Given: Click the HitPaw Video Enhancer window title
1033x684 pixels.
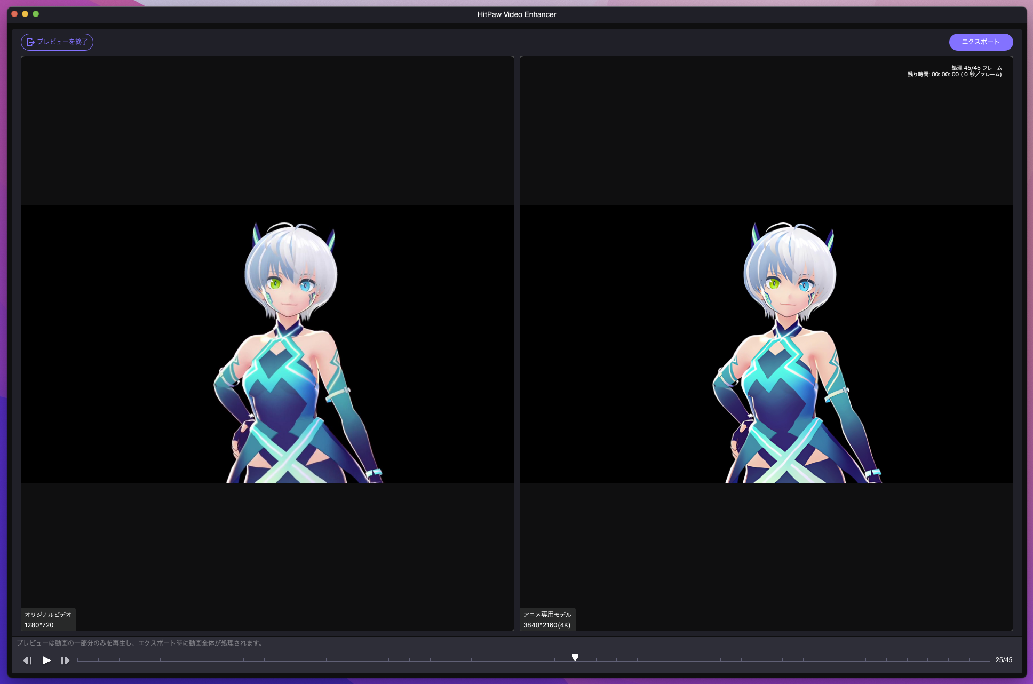Looking at the screenshot, I should [x=516, y=14].
